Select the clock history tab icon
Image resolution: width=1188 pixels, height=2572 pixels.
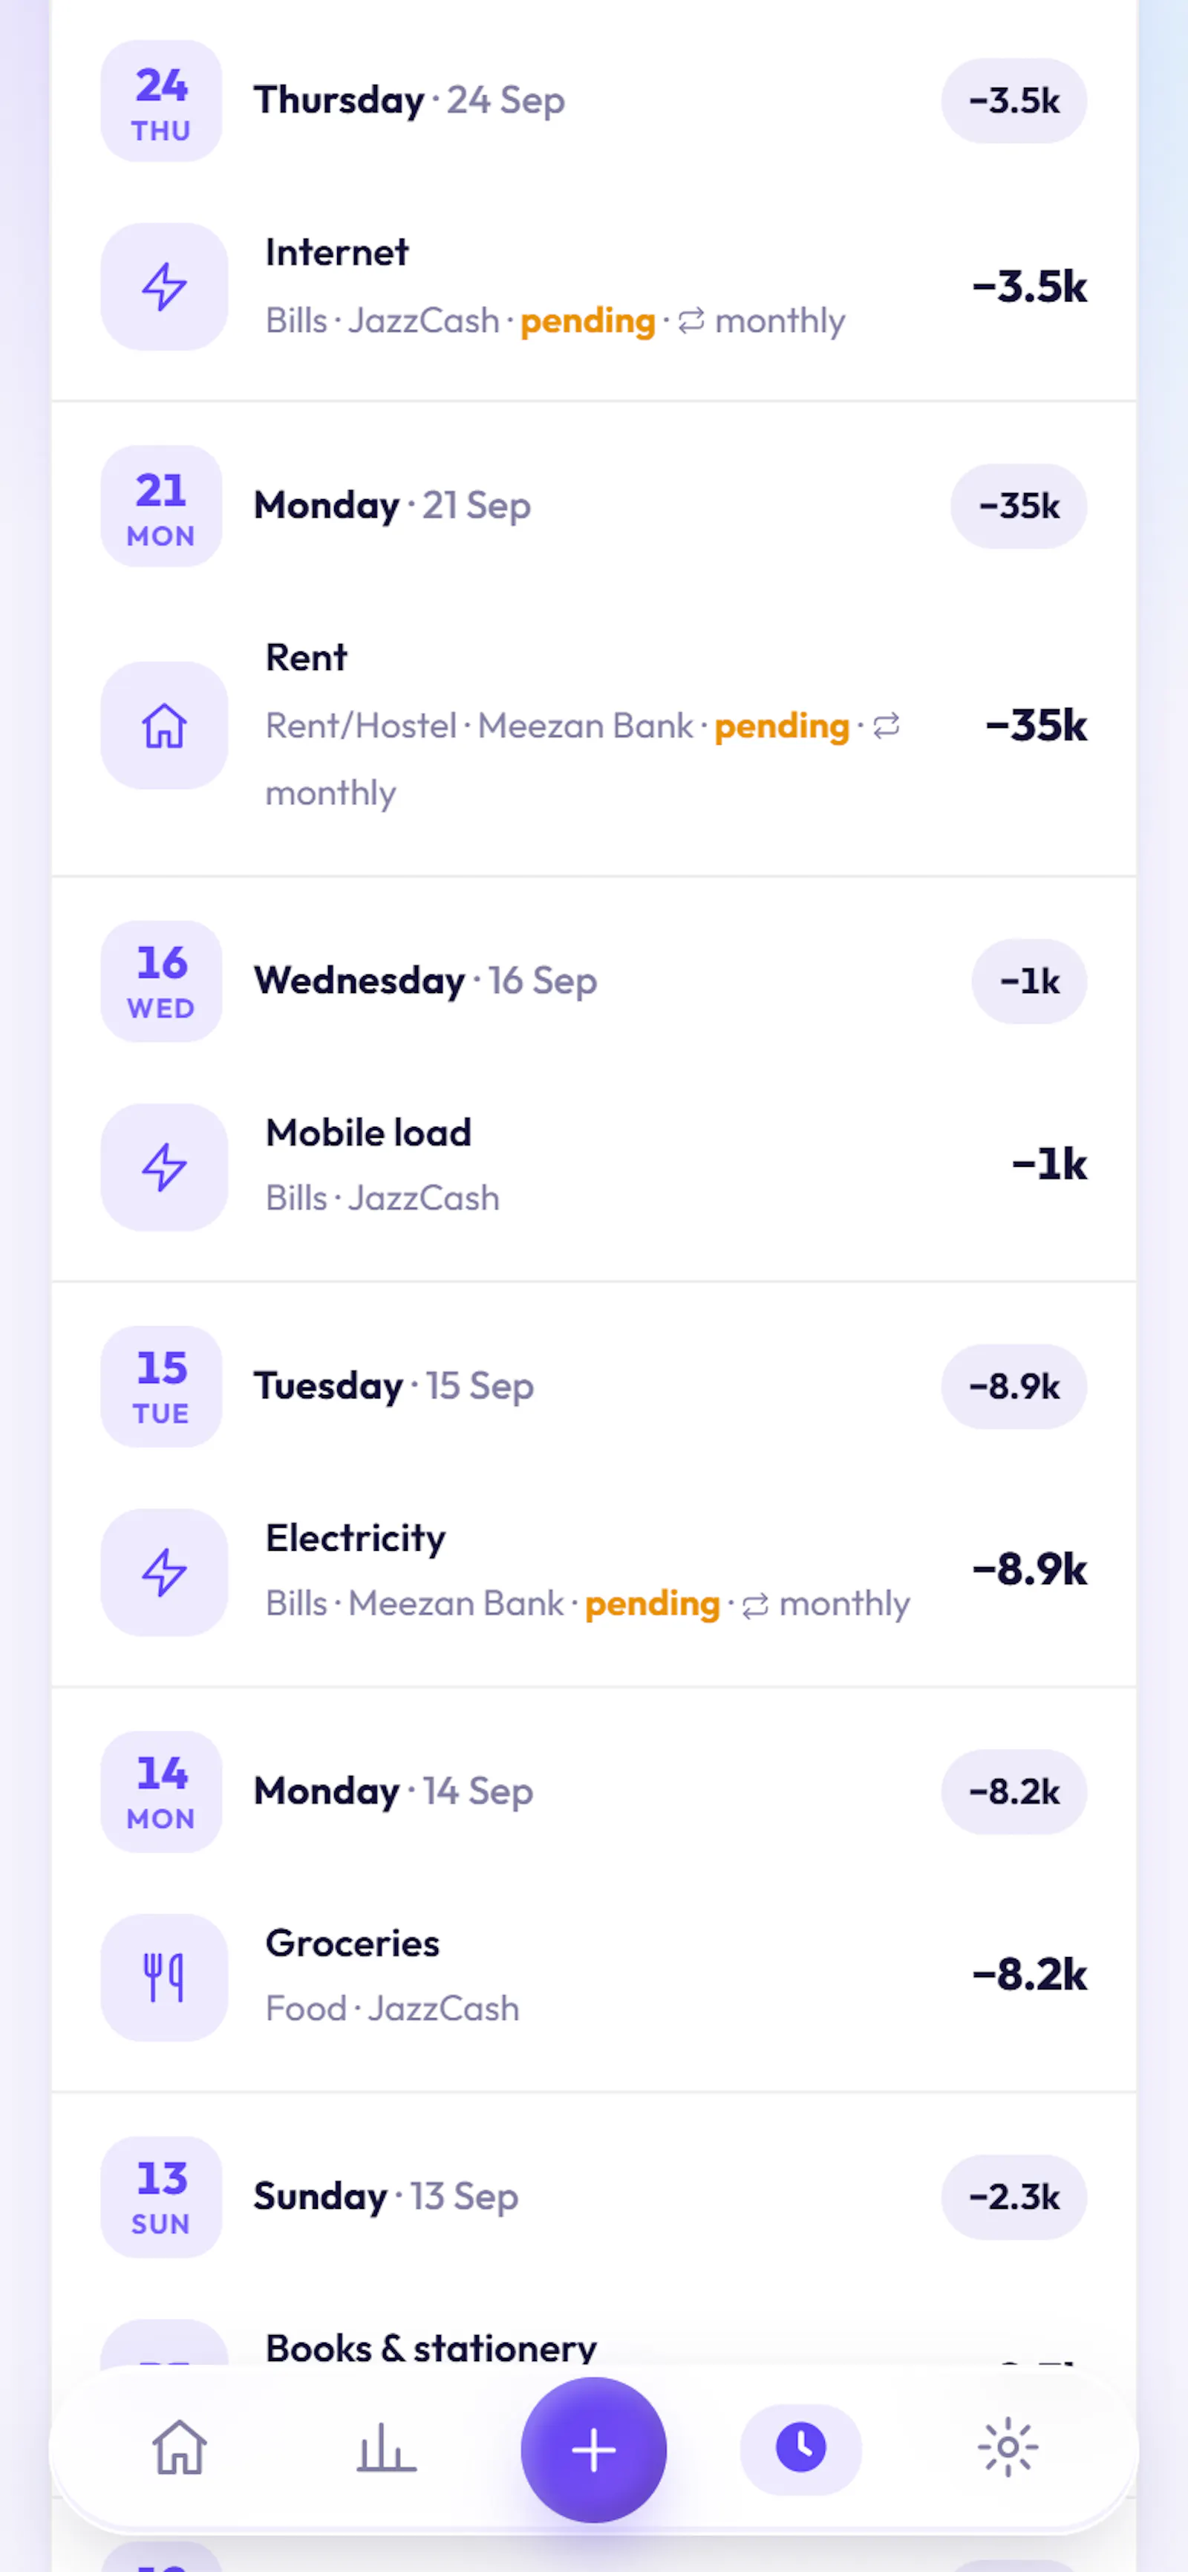point(800,2448)
